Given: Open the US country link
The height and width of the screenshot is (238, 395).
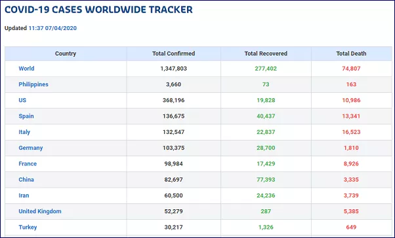Looking at the screenshot, I should [x=22, y=100].
